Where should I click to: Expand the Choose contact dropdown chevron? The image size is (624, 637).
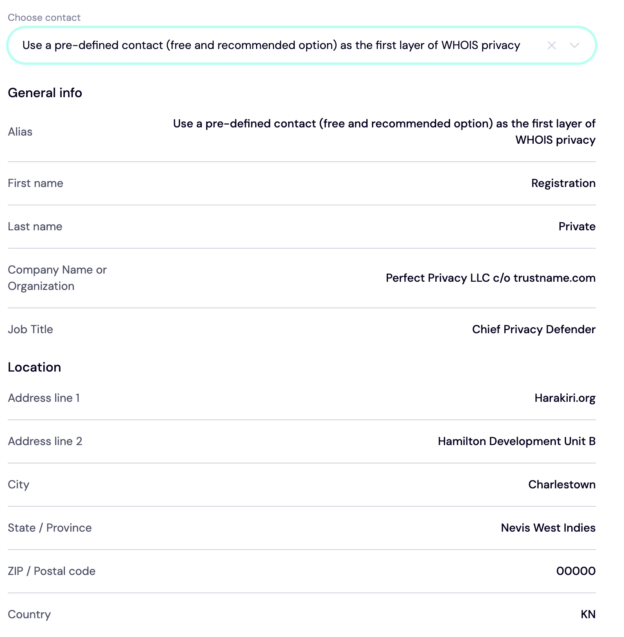[x=574, y=45]
